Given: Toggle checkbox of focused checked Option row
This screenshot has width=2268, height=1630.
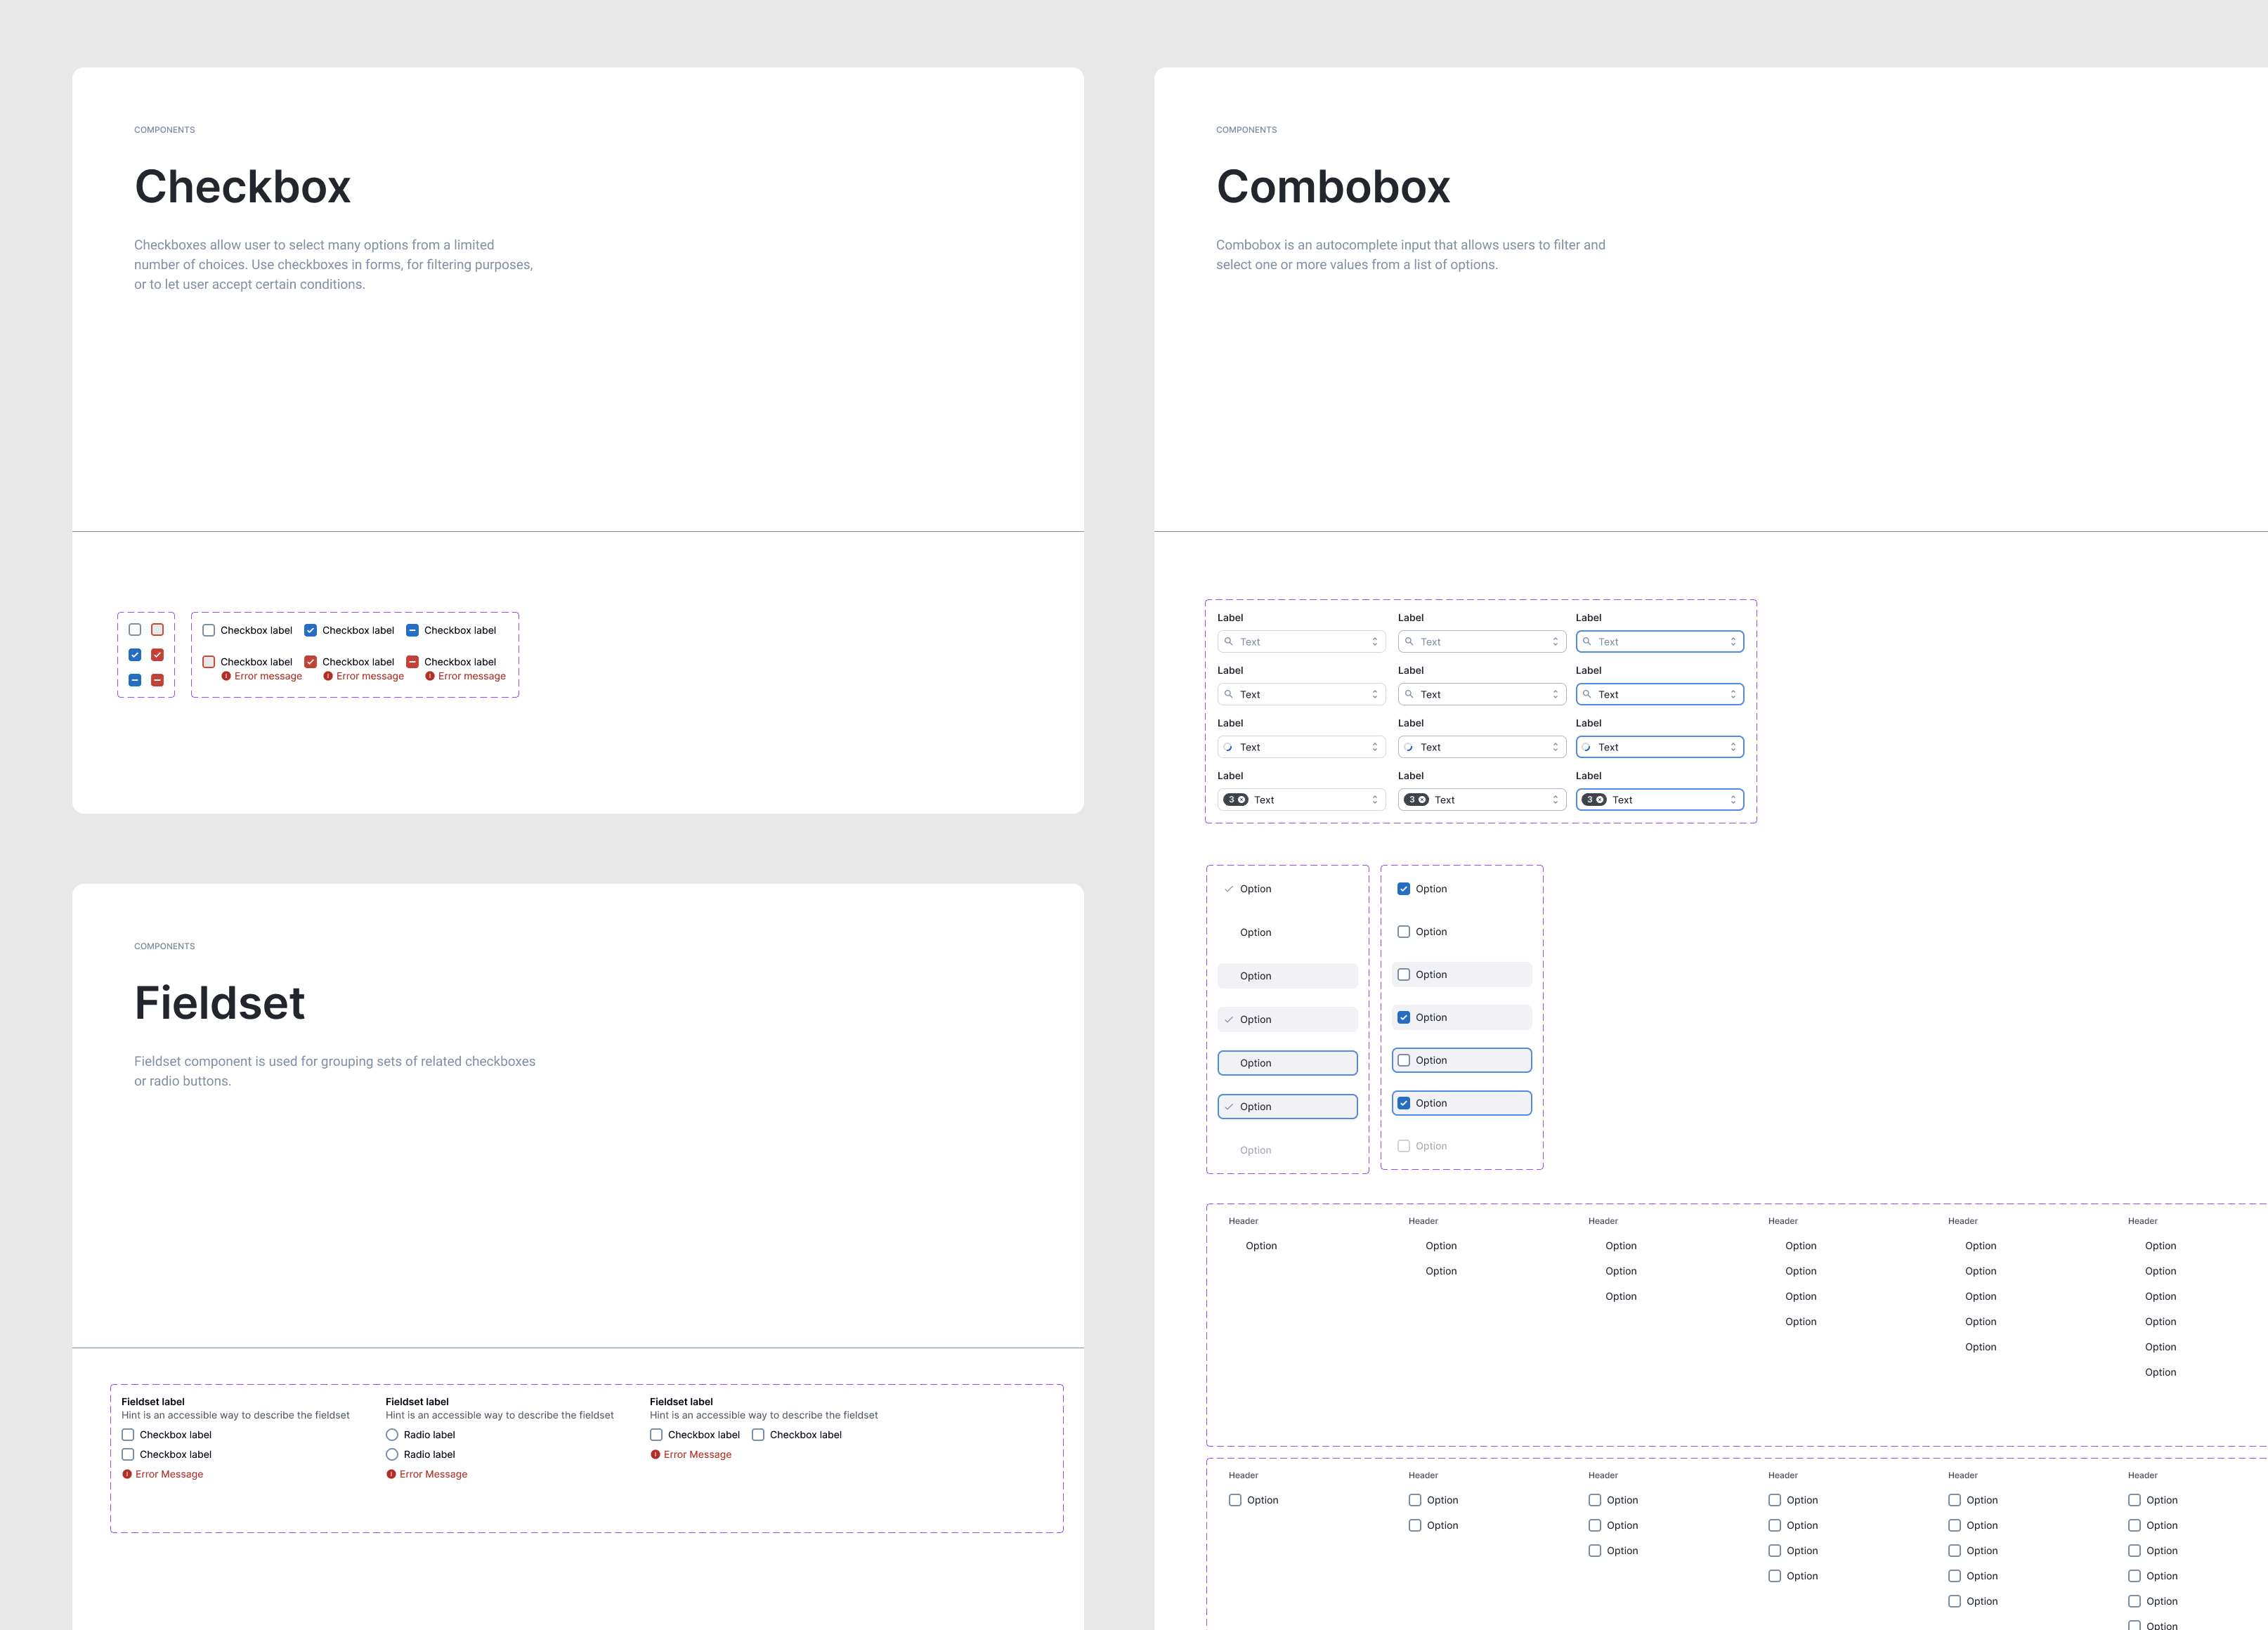Looking at the screenshot, I should pyautogui.click(x=1404, y=1103).
